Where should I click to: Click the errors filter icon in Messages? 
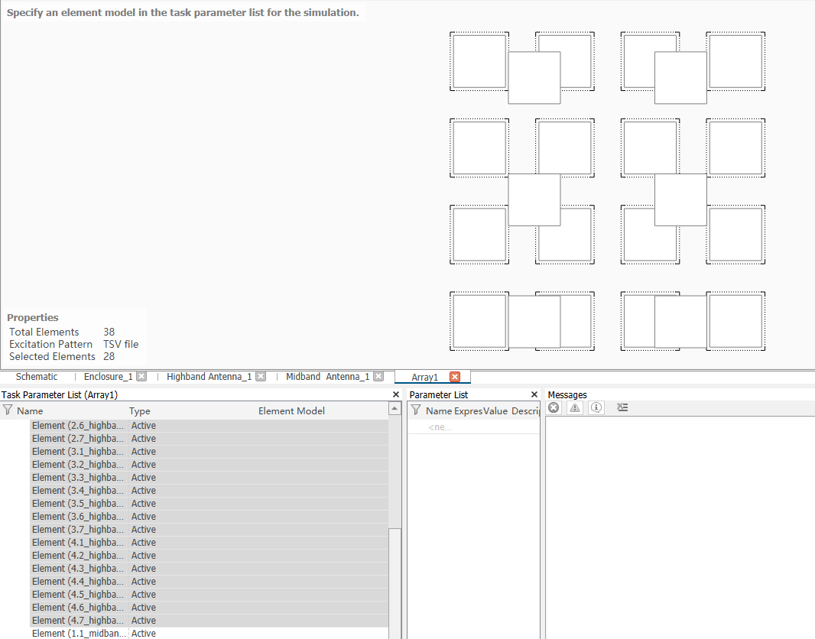click(x=554, y=408)
